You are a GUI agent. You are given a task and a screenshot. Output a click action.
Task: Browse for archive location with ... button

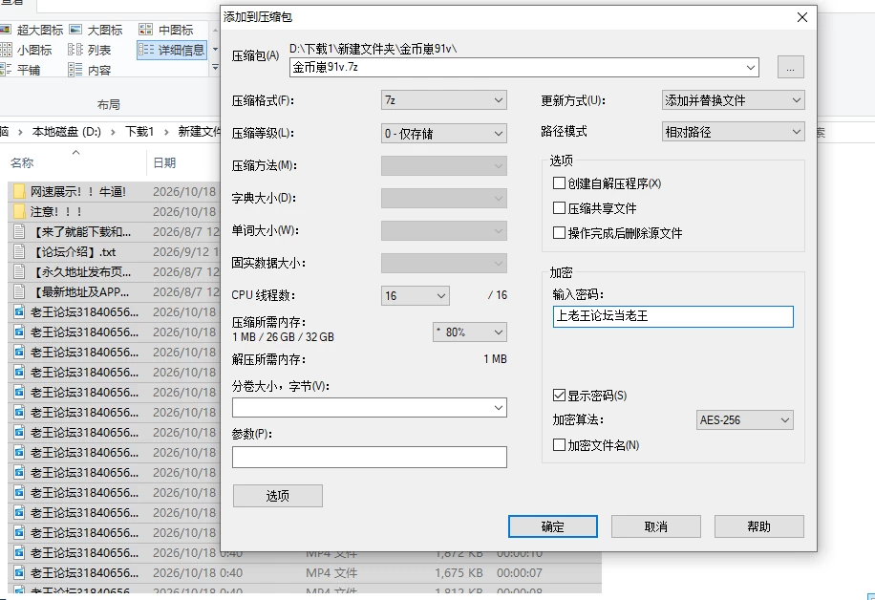click(790, 68)
